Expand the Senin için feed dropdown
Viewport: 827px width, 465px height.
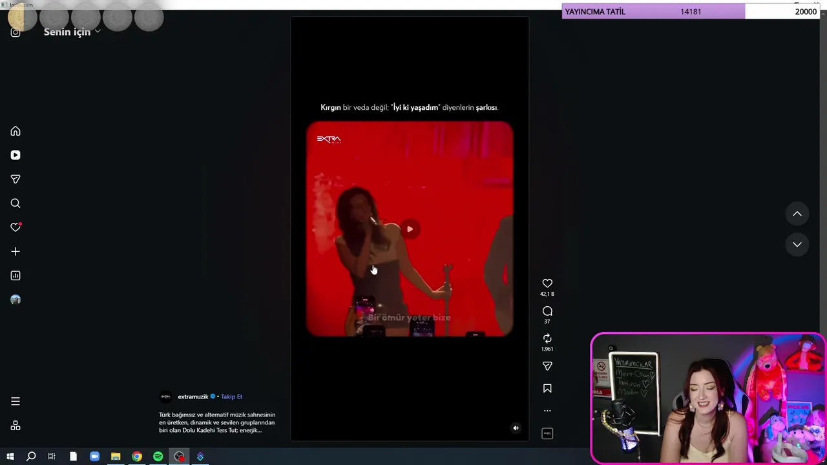[x=72, y=32]
